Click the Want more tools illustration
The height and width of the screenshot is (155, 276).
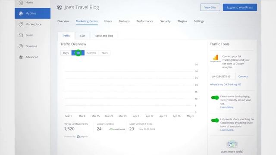(232, 144)
